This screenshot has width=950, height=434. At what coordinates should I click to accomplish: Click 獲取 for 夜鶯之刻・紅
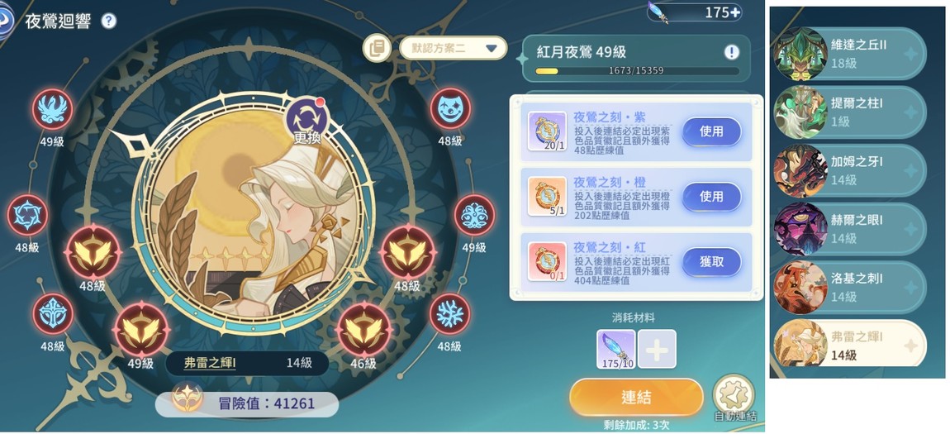712,262
